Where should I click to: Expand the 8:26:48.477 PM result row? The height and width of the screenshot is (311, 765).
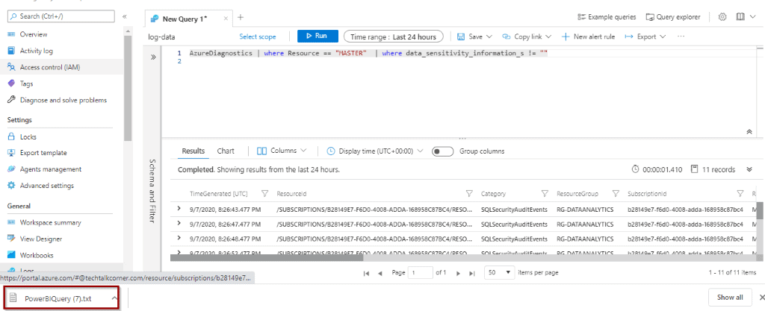[179, 238]
